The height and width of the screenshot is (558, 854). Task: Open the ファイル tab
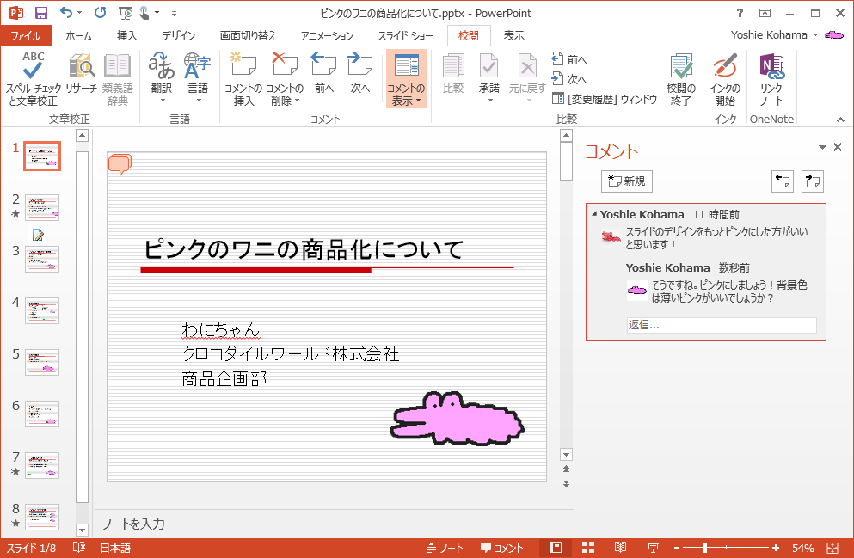pos(26,36)
